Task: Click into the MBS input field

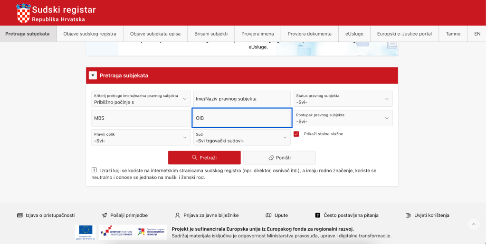Action: (x=141, y=118)
